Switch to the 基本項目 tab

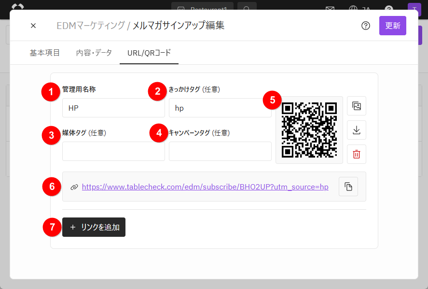pyautogui.click(x=45, y=53)
